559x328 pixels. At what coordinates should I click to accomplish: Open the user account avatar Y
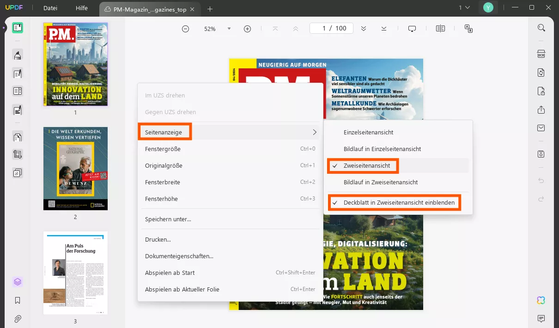tap(488, 7)
